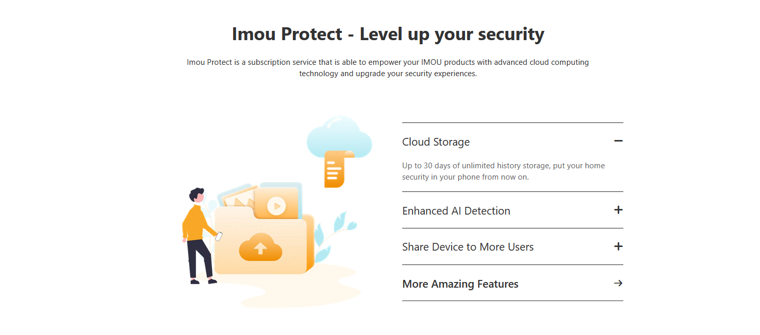Click the orange document scroll icon
Image resolution: width=760 pixels, height=335 pixels.
(x=339, y=169)
